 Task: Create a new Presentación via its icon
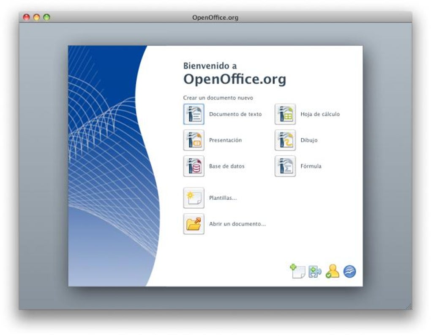coord(194,140)
